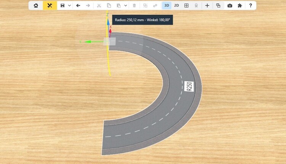Toggle the highlighted tools editing mode
The width and height of the screenshot is (286, 164).
pos(50,6)
